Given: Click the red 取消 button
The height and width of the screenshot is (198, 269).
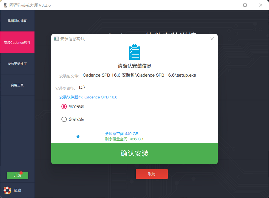Looking at the screenshot, I should pyautogui.click(x=152, y=174).
